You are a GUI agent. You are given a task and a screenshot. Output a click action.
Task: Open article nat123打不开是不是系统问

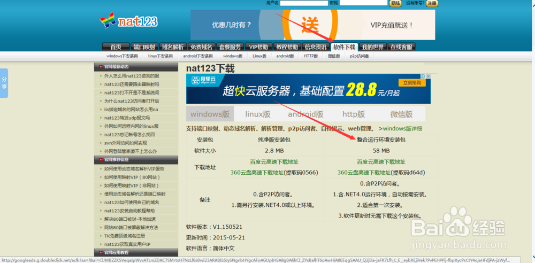[132, 93]
